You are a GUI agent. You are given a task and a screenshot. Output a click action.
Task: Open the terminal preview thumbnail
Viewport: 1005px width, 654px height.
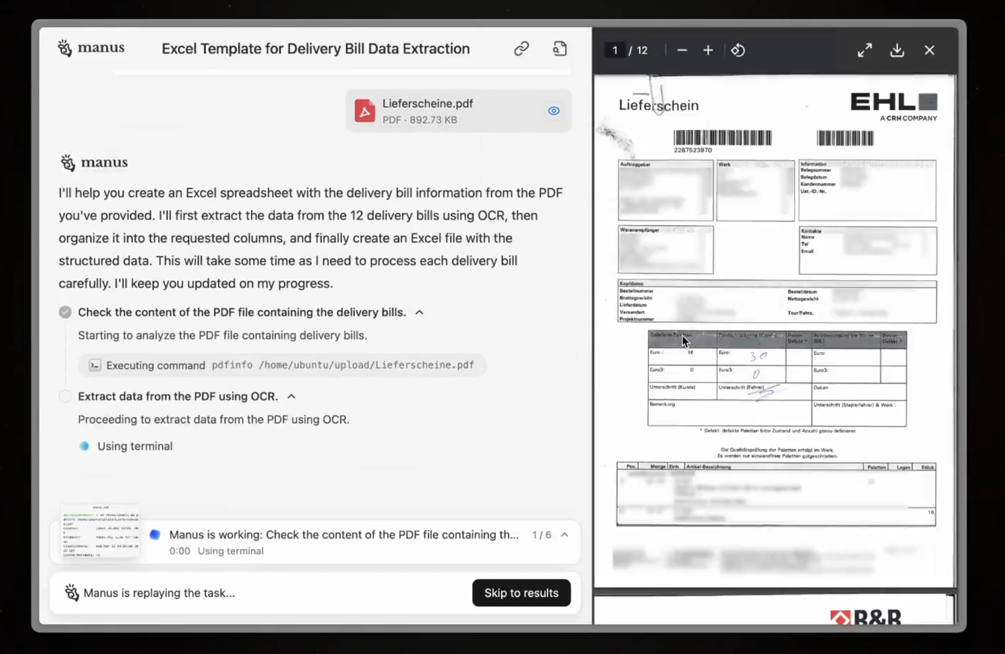point(100,531)
